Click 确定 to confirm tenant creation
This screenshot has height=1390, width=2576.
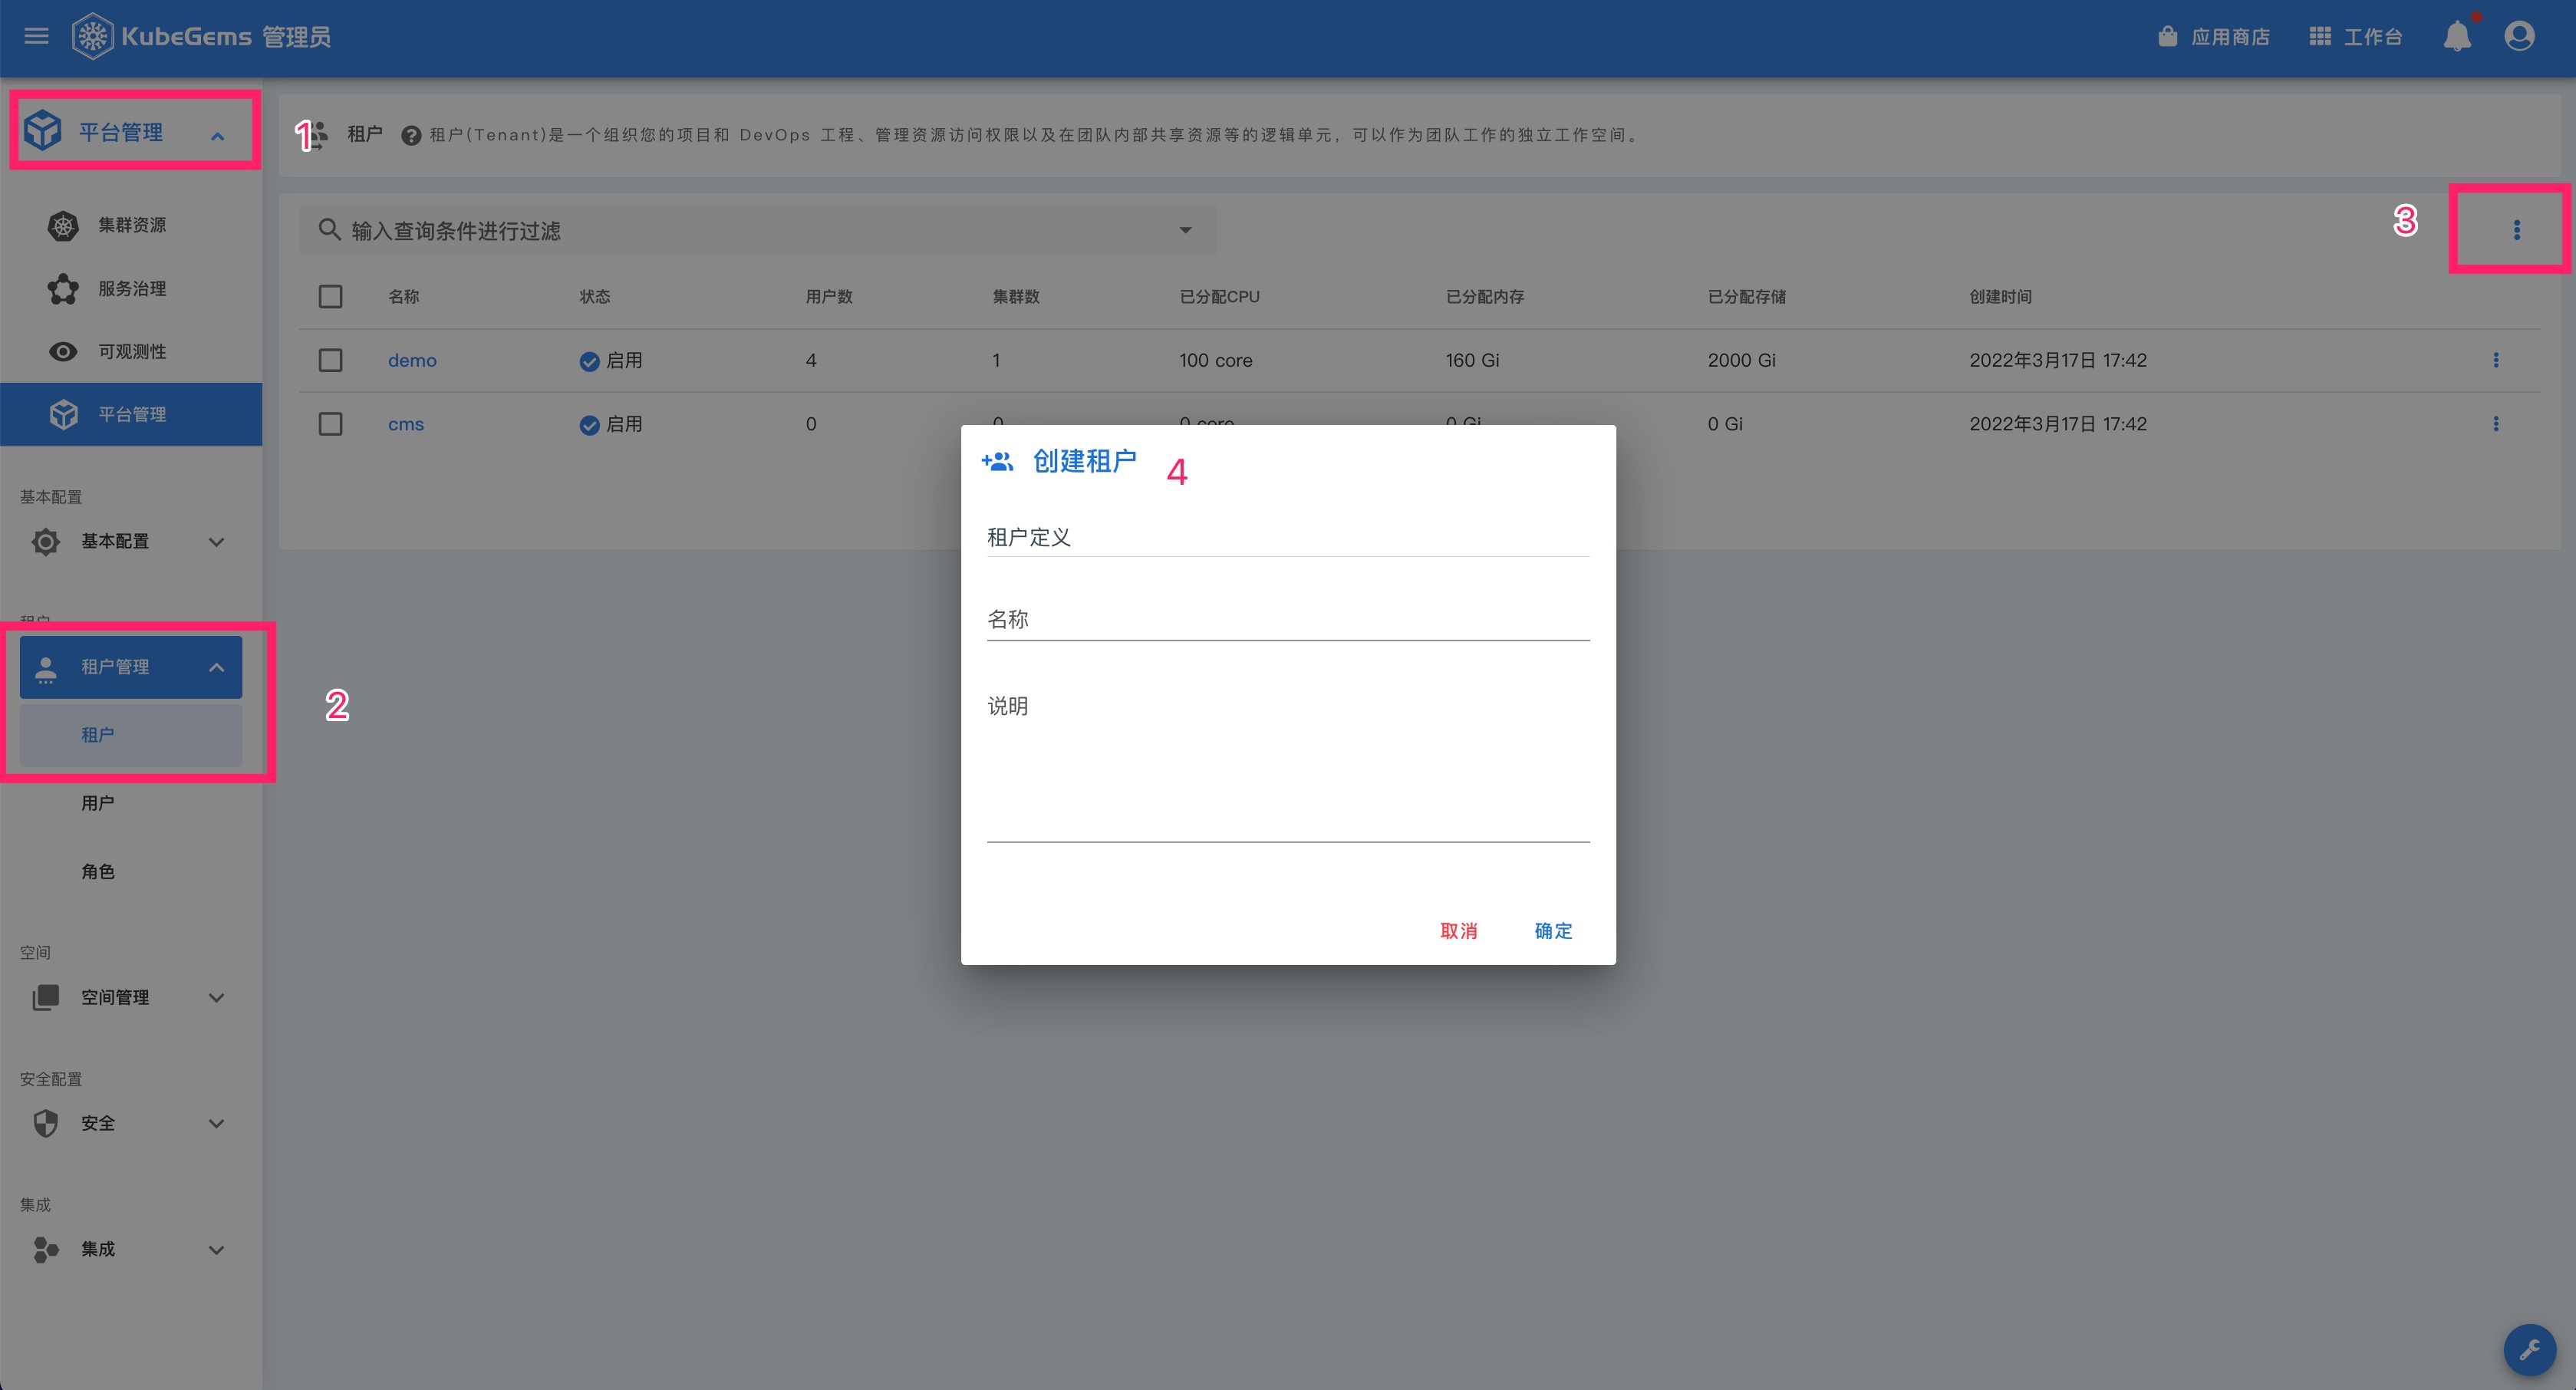tap(1553, 931)
